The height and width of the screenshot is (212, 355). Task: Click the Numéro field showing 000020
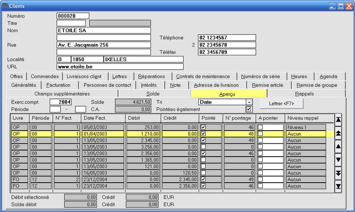tap(73, 16)
